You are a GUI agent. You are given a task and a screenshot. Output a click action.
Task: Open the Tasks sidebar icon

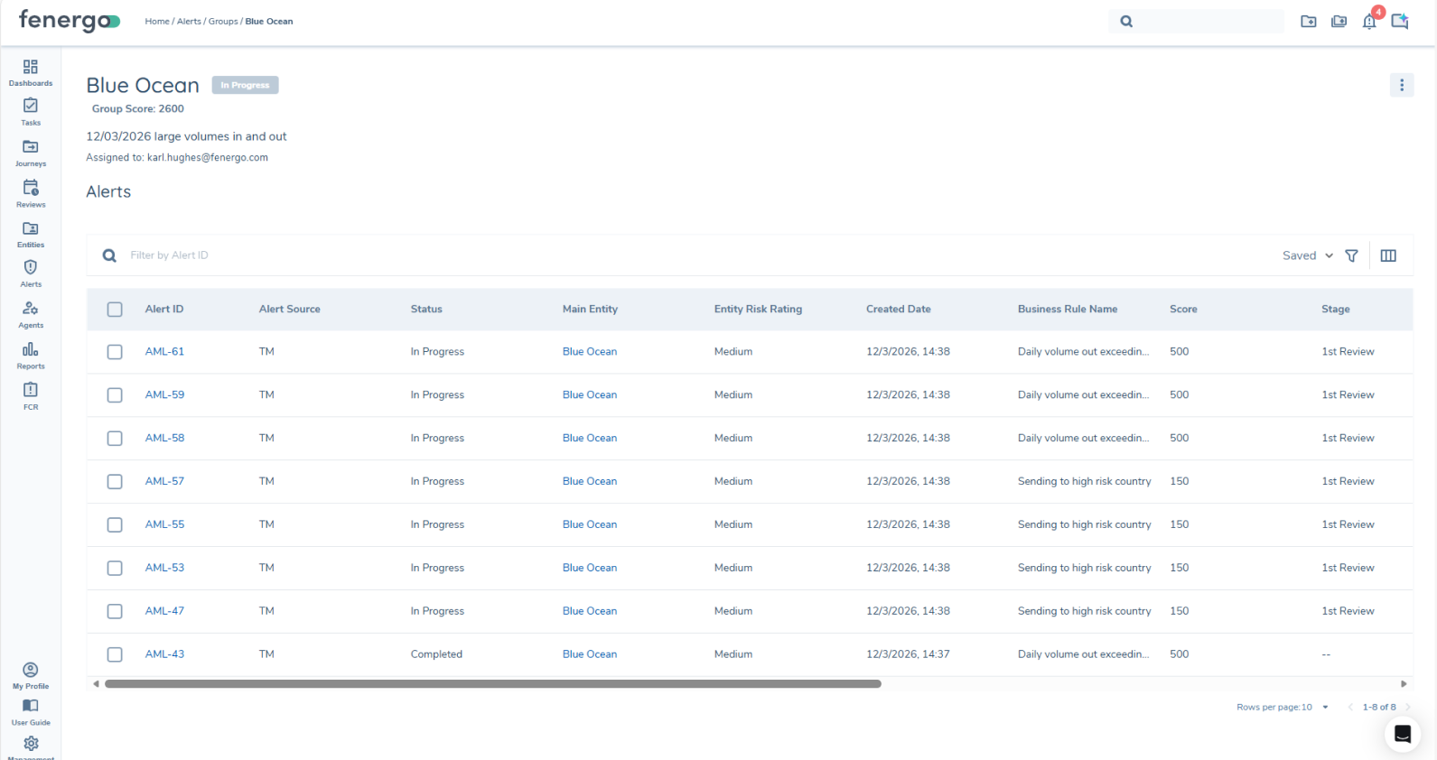pyautogui.click(x=31, y=111)
